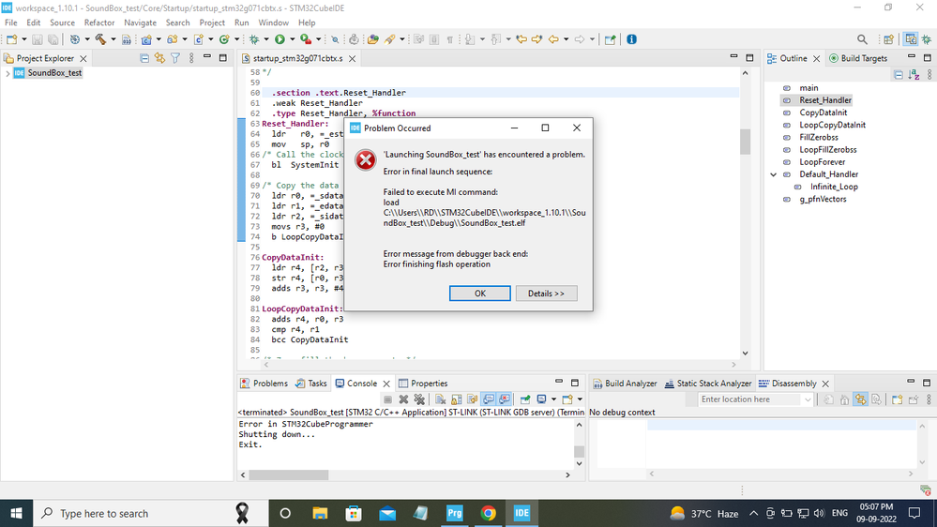Click the green Run play icon
The height and width of the screenshot is (527, 937).
pos(280,39)
